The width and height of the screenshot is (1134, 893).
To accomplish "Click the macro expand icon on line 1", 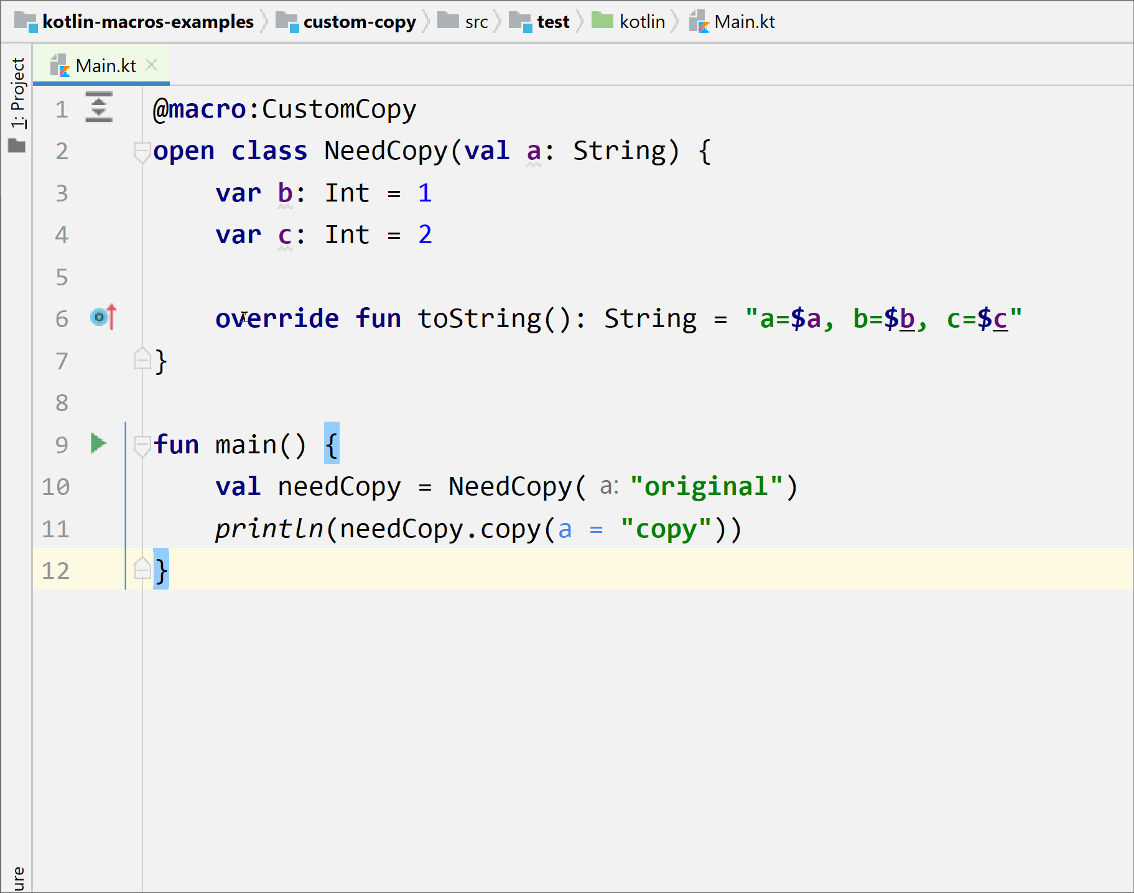I will click(x=99, y=107).
